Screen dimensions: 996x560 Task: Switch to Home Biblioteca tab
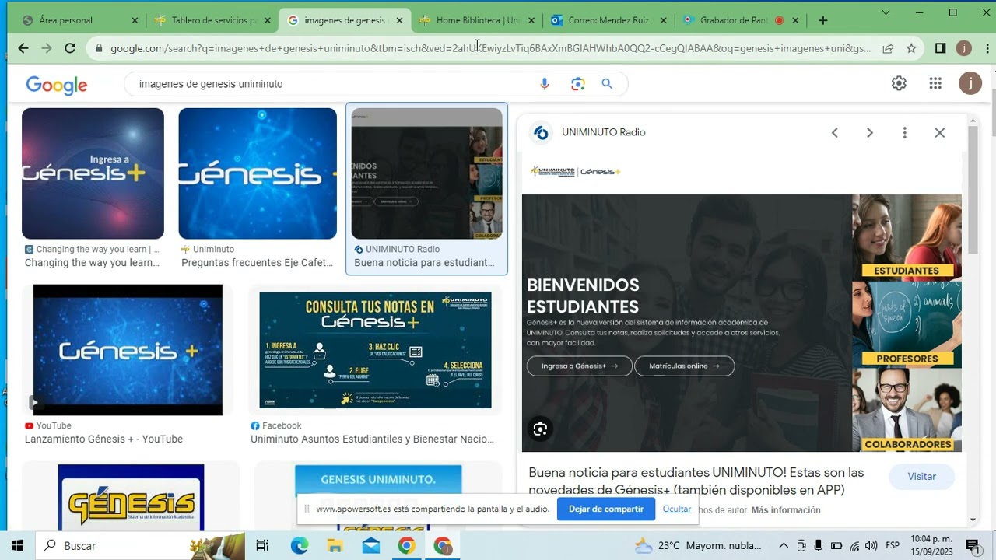coord(478,20)
